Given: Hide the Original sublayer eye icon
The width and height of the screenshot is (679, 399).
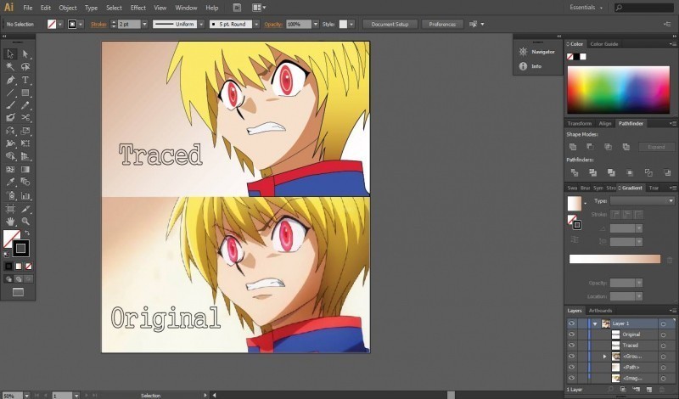Looking at the screenshot, I should [571, 334].
